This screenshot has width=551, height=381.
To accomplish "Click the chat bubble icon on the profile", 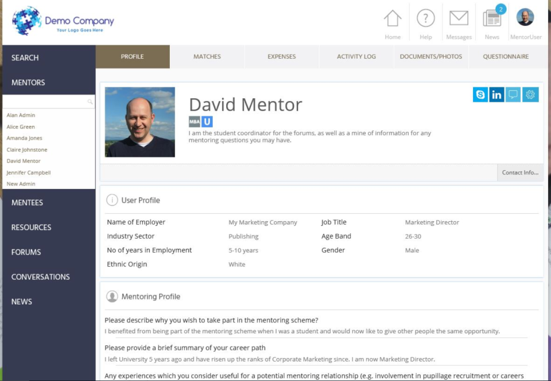I will [x=513, y=94].
